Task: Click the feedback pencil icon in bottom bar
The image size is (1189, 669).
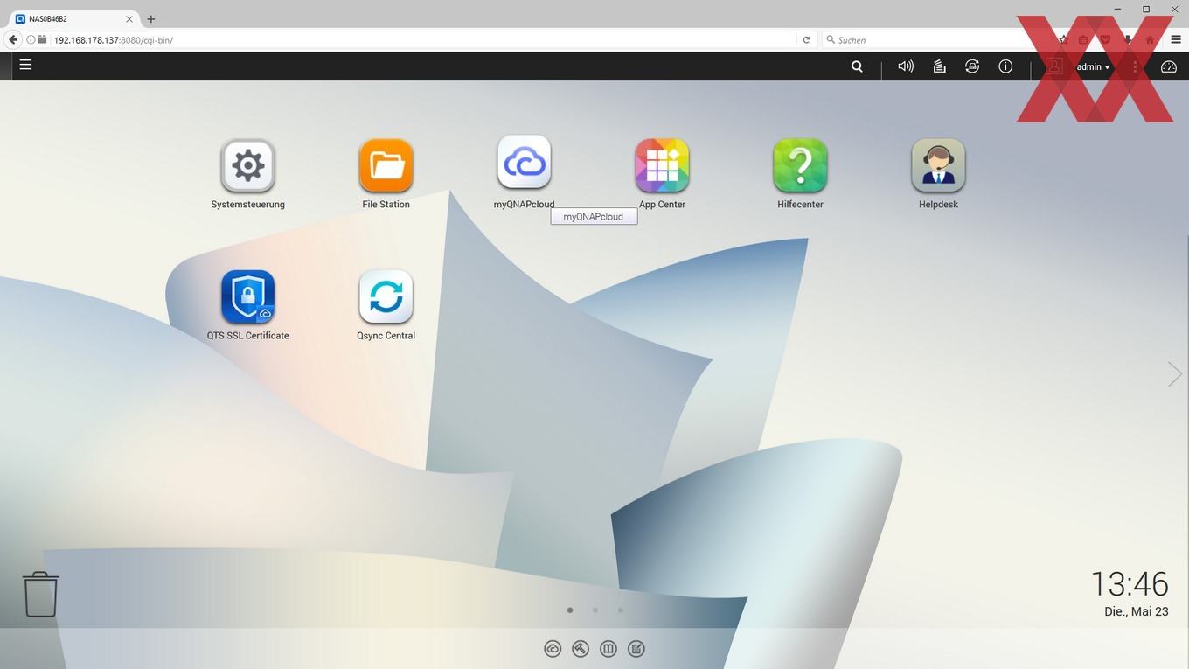Action: (636, 648)
